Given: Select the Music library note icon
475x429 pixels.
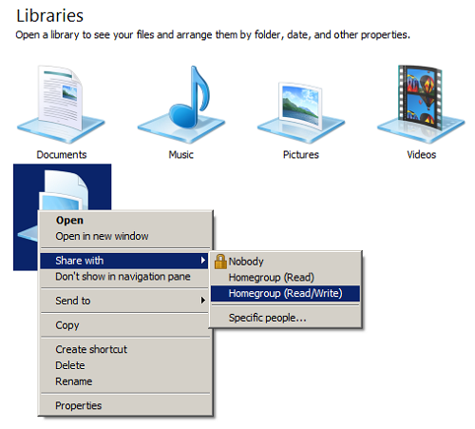Looking at the screenshot, I should click(x=181, y=104).
